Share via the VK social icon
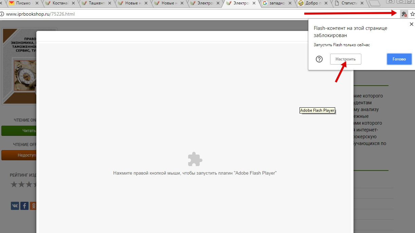The width and height of the screenshot is (415, 233). 15,205
